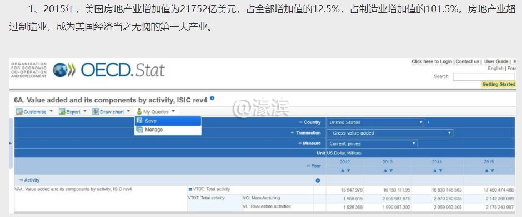Click the pivot icon next to Country
522x217 pixels.
pos(300,122)
